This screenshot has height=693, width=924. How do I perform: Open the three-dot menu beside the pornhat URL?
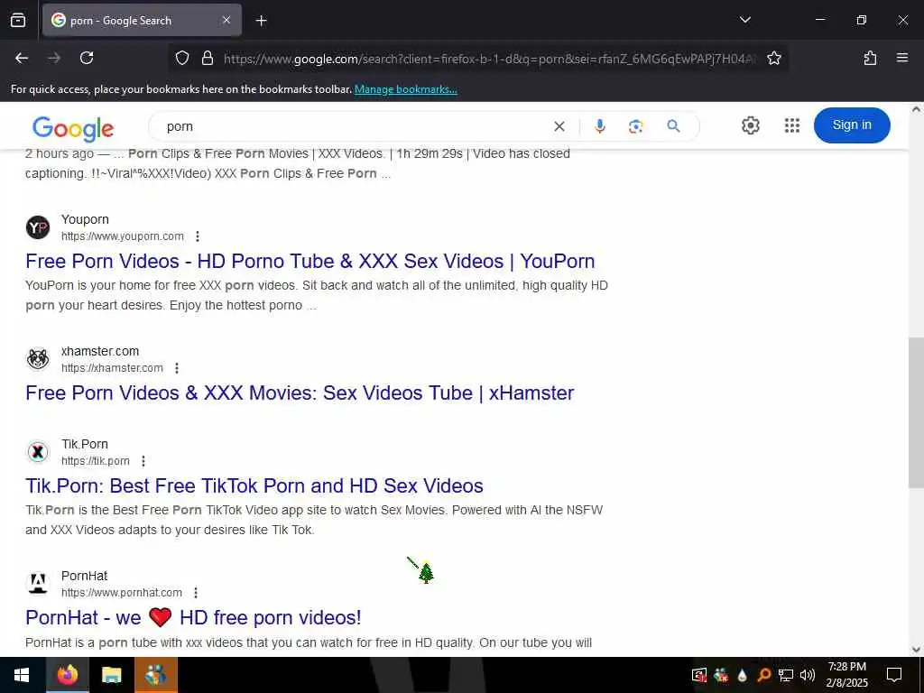(x=196, y=593)
